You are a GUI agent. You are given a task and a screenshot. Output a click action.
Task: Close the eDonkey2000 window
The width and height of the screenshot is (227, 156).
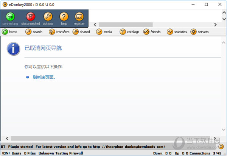(x=220, y=5)
